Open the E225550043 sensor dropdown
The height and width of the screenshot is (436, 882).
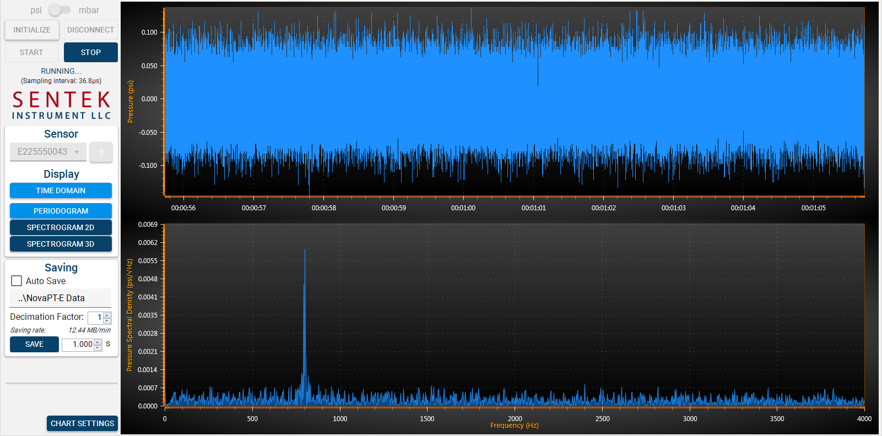pyautogui.click(x=48, y=151)
